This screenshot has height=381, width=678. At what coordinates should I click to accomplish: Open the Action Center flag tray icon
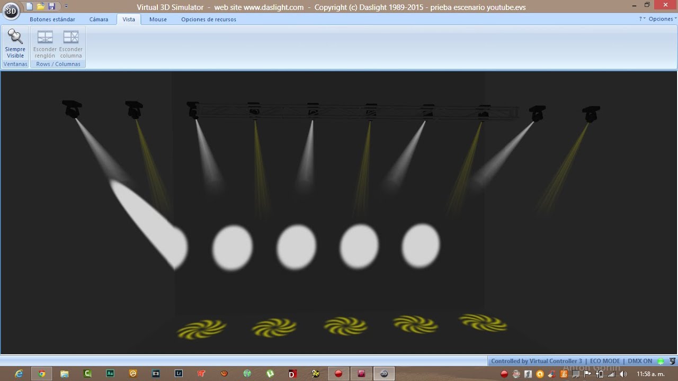587,374
